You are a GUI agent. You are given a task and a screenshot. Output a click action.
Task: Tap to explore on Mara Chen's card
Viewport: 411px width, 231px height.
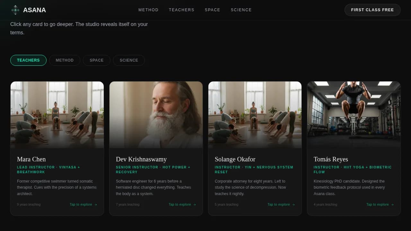83,205
